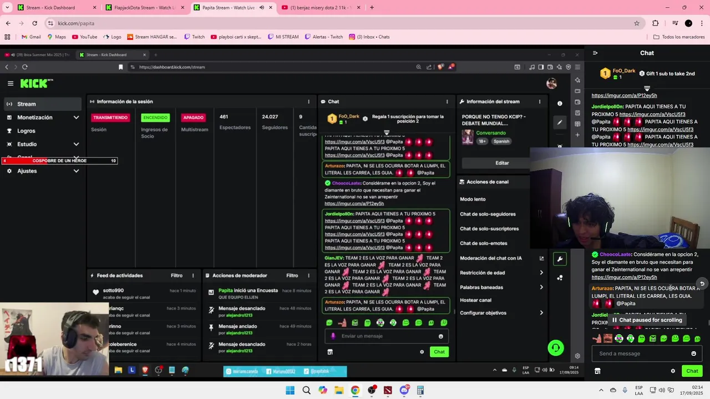The width and height of the screenshot is (710, 399).
Task: Open dashboard Chat panel options menu
Action: [x=447, y=101]
